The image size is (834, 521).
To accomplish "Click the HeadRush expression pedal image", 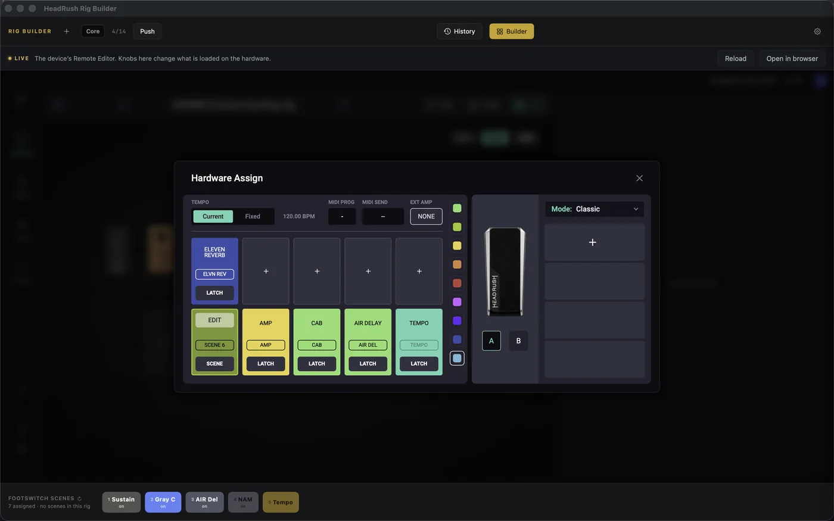I will tap(505, 271).
